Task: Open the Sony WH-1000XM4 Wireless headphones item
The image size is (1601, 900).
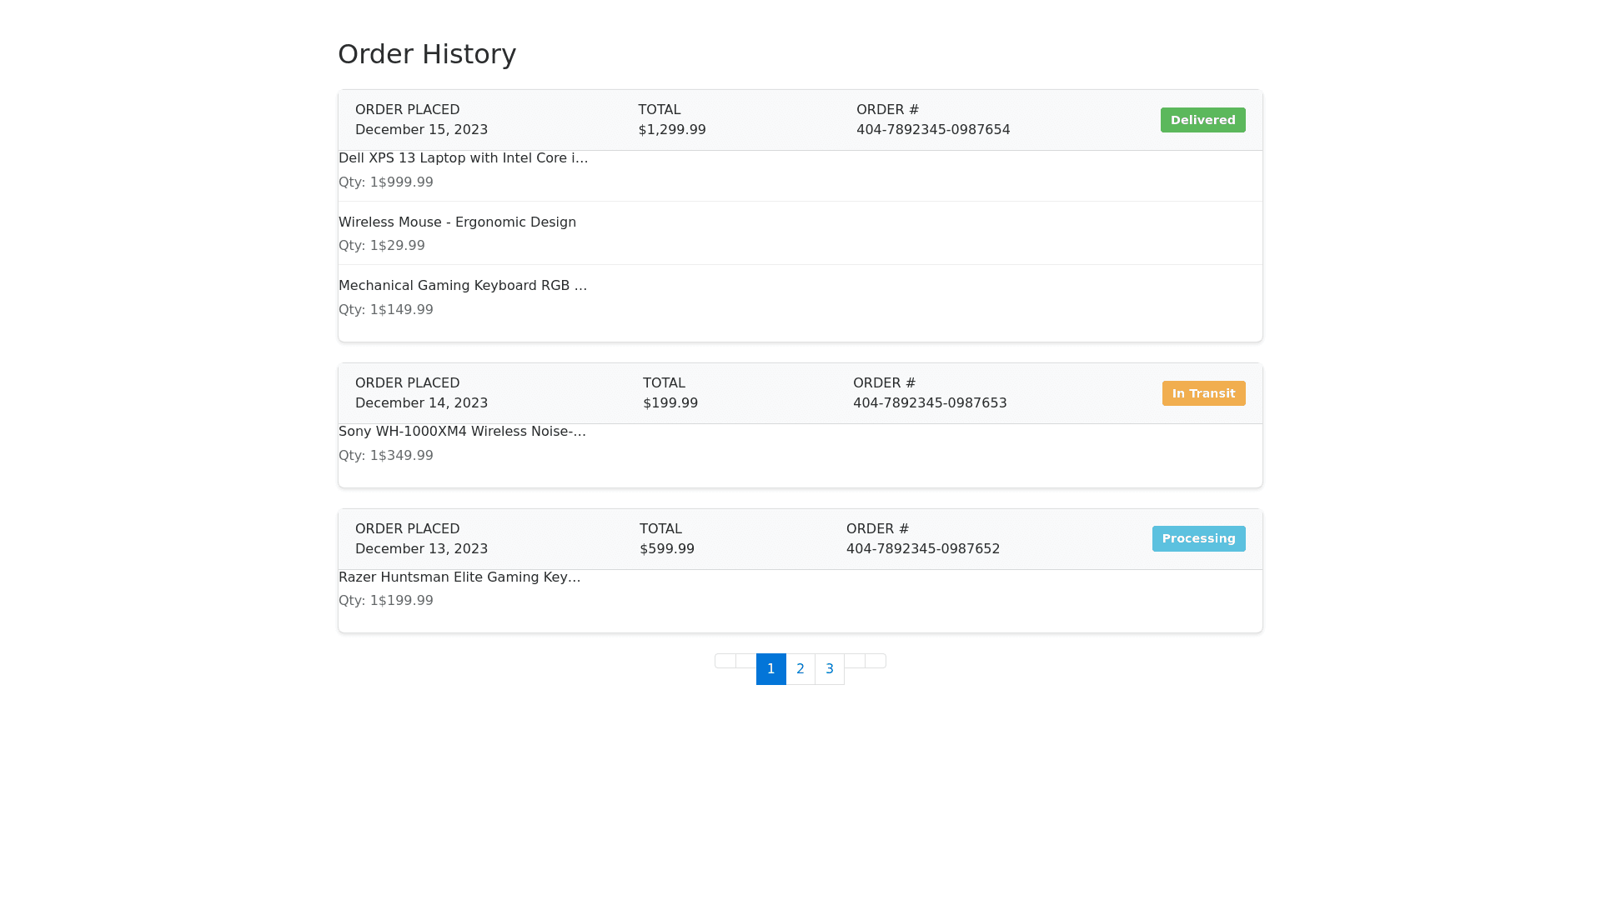Action: click(462, 432)
